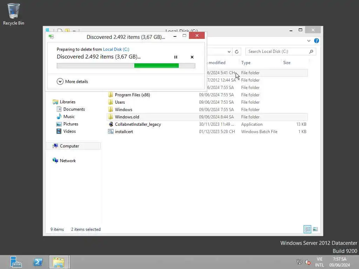Click the New folder quick access icon
Image resolution: width=359 pixels, height=269 pixels.
click(x=67, y=30)
